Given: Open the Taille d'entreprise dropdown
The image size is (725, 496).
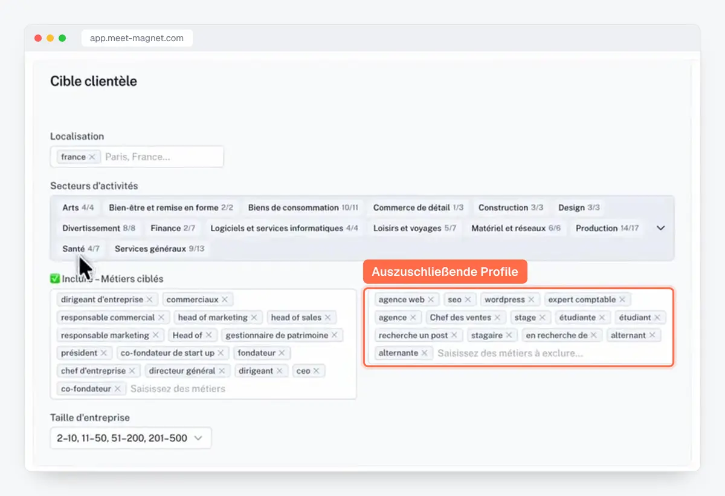Looking at the screenshot, I should pyautogui.click(x=130, y=438).
